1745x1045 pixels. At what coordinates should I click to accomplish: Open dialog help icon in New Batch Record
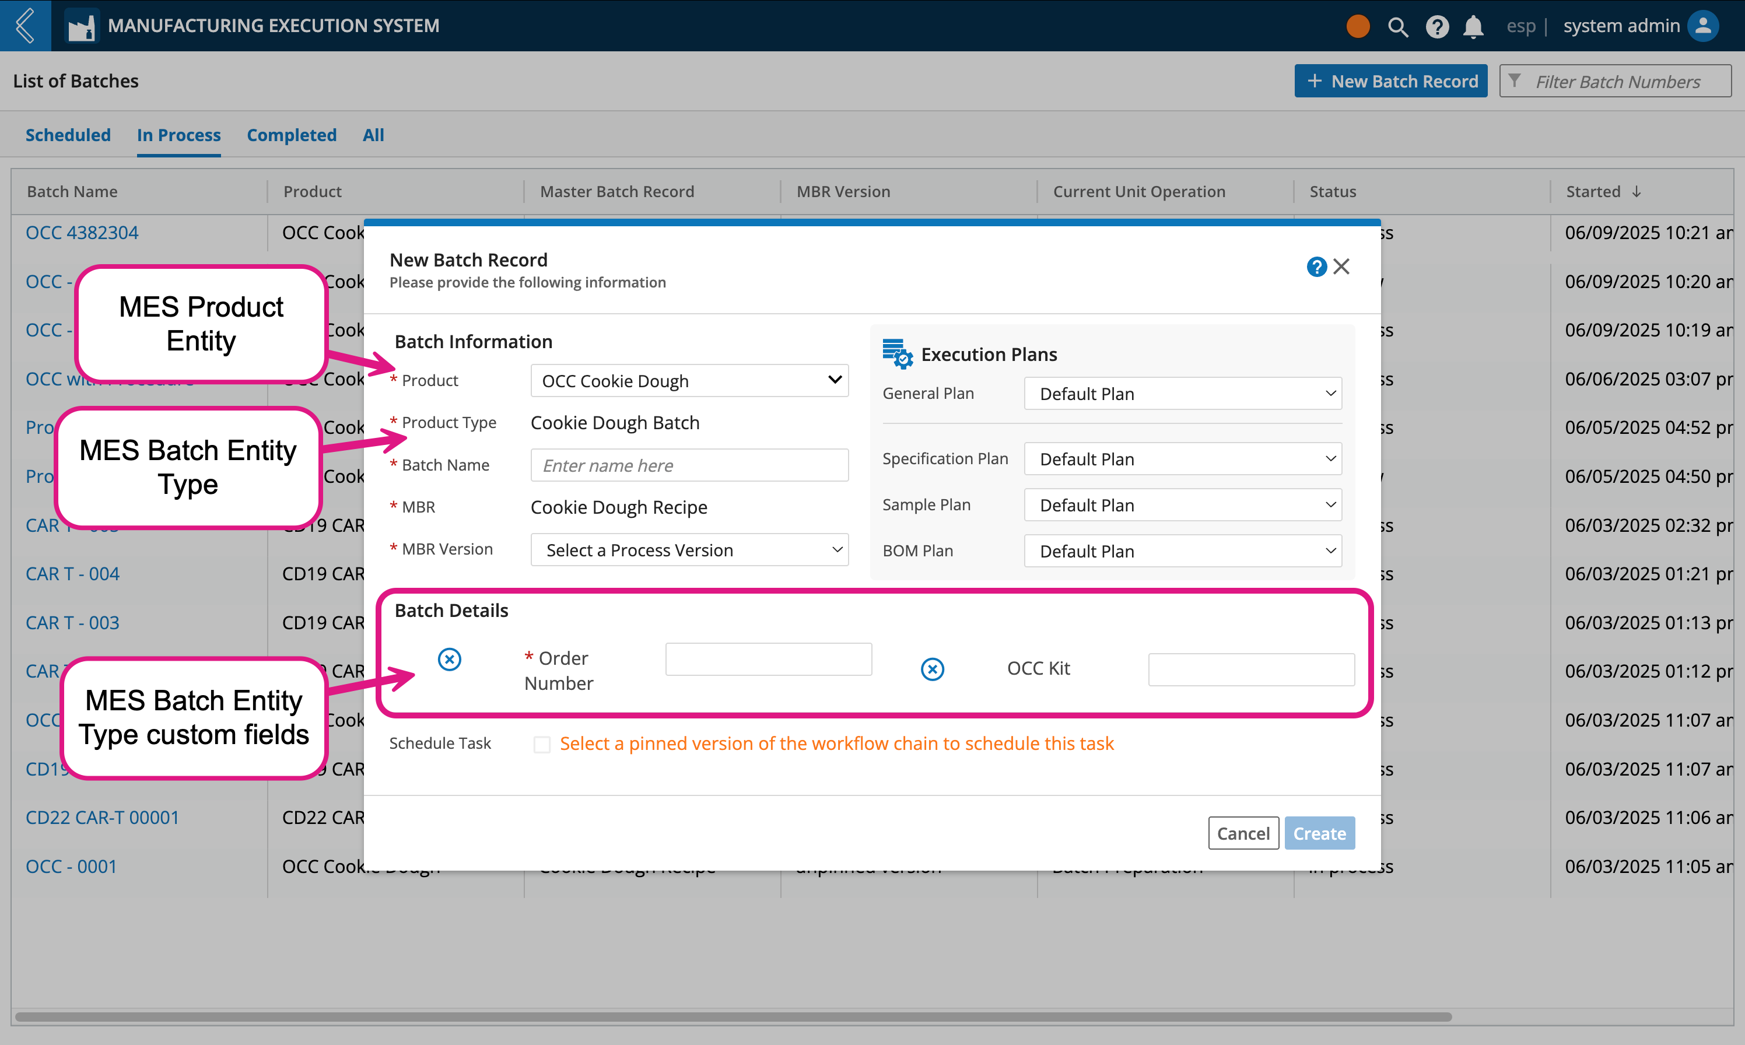pyautogui.click(x=1316, y=267)
